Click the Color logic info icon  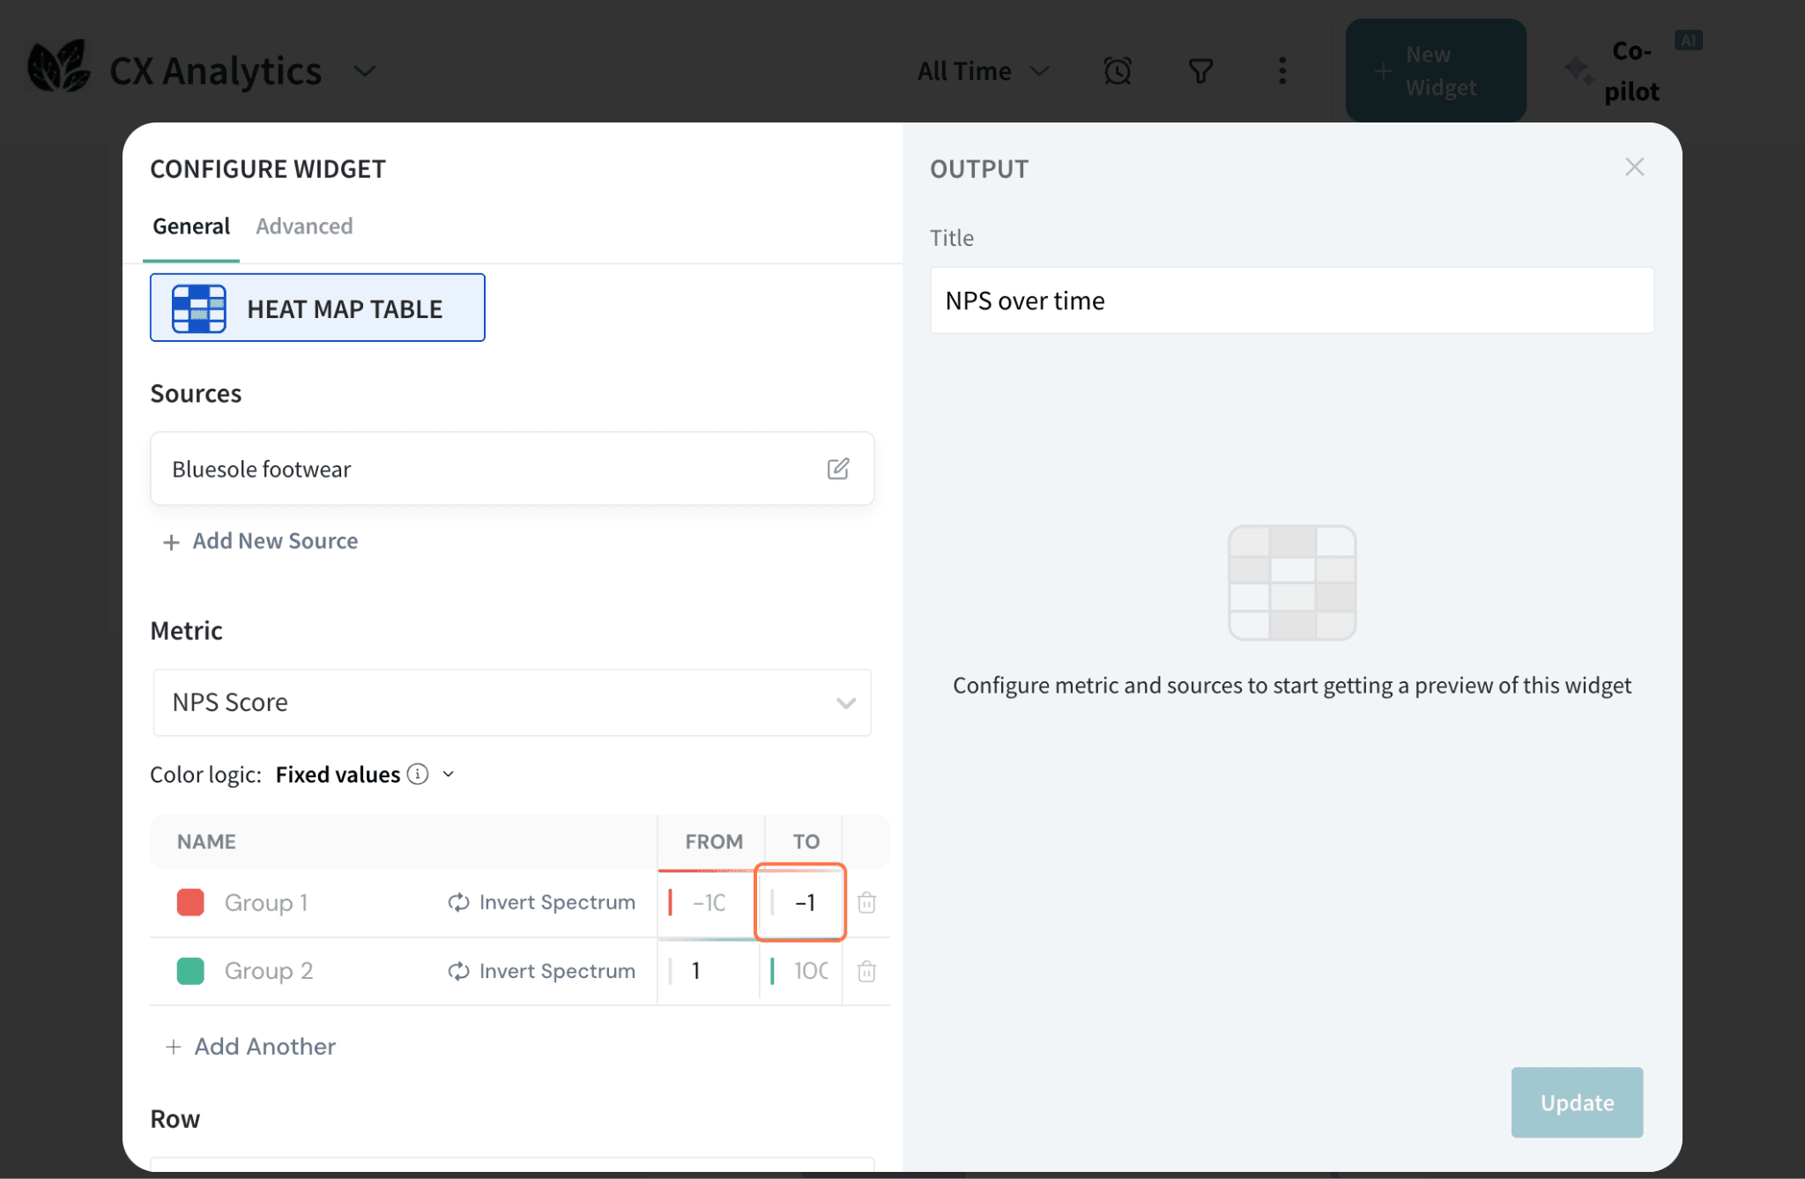click(x=418, y=774)
